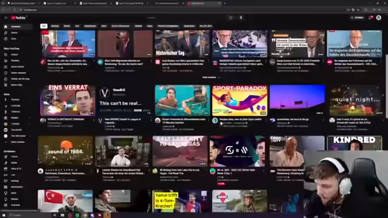Viewport: 388px width, 218px height.
Task: Open options menu for EINS VERRAT video
Action: [x=94, y=120]
